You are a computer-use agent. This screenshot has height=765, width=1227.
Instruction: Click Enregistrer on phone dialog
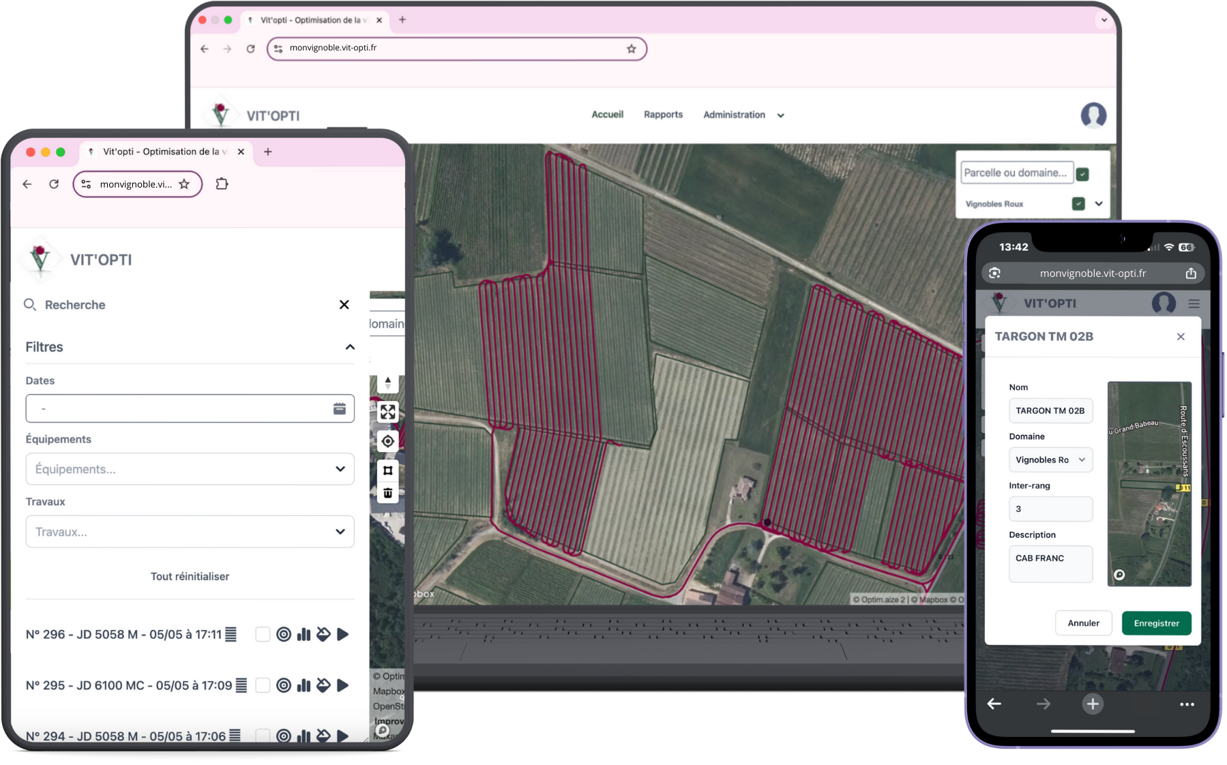coord(1156,623)
